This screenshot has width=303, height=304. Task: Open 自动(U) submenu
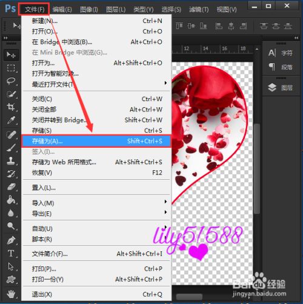(96, 228)
